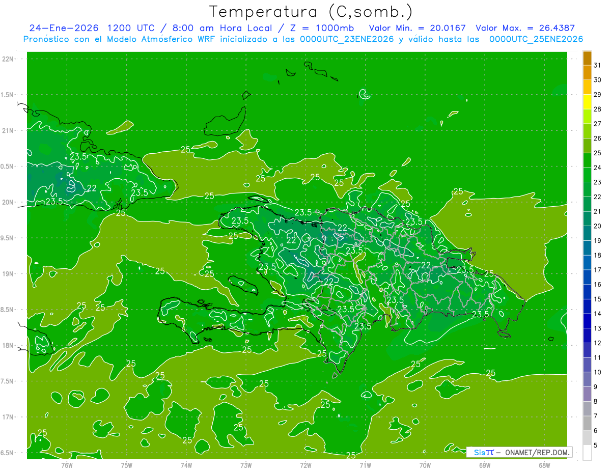Pick the olive-green swatch between 25 and 26
The height and width of the screenshot is (472, 611).
[x=588, y=146]
